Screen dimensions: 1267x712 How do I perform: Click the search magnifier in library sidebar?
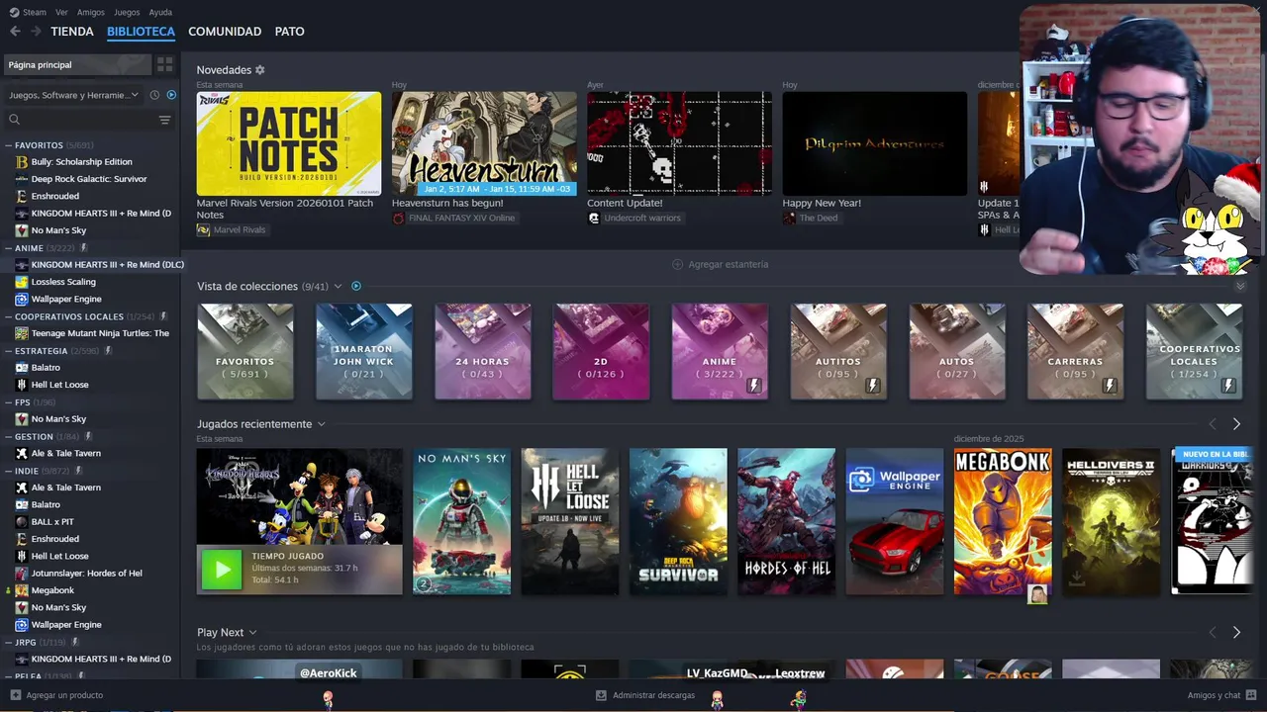click(14, 120)
